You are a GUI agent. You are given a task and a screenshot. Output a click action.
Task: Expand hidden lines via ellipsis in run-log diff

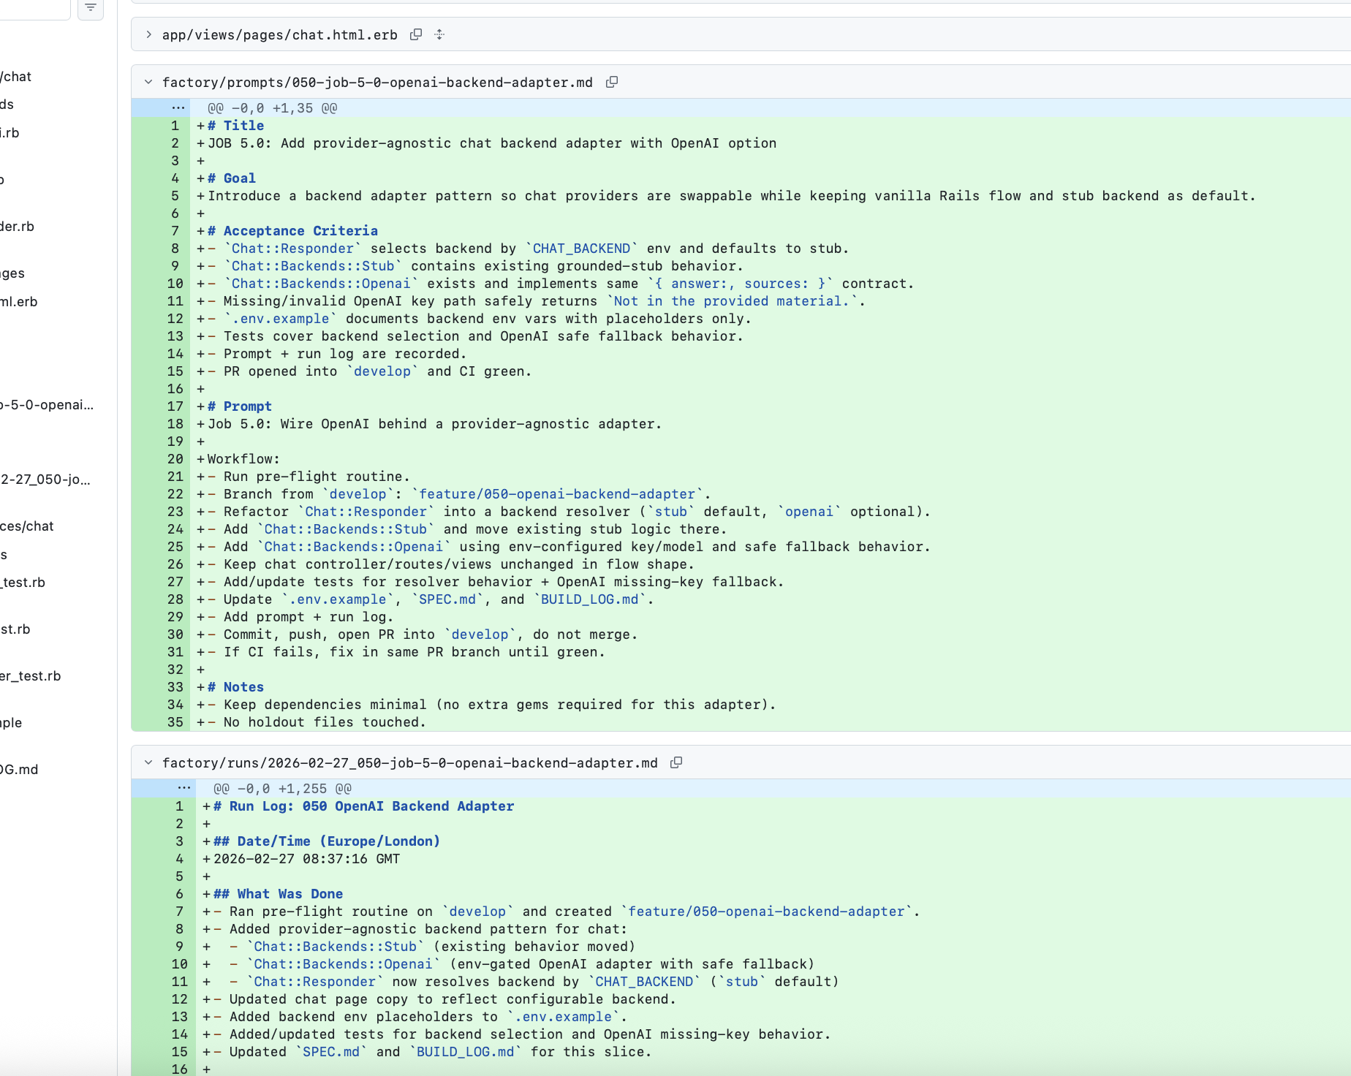coord(183,788)
